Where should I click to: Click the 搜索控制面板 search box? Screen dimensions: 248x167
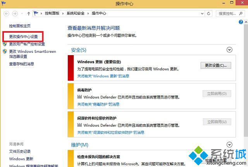pyautogui.click(x=229, y=14)
